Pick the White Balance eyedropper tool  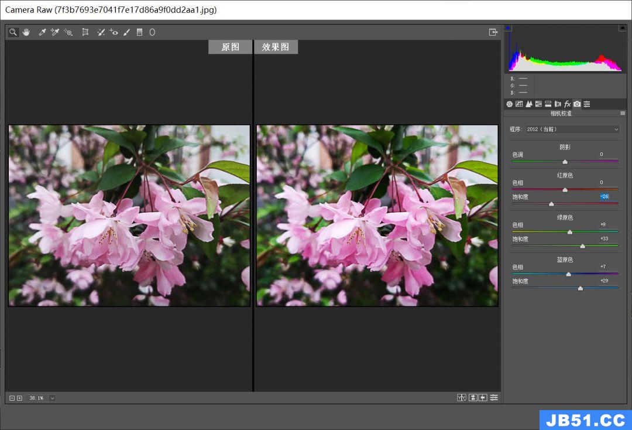(x=42, y=32)
